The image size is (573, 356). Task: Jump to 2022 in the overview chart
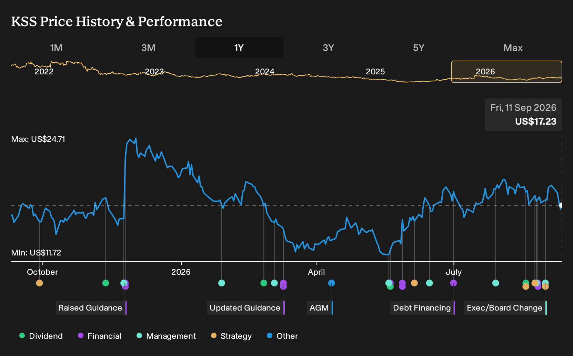pos(44,72)
